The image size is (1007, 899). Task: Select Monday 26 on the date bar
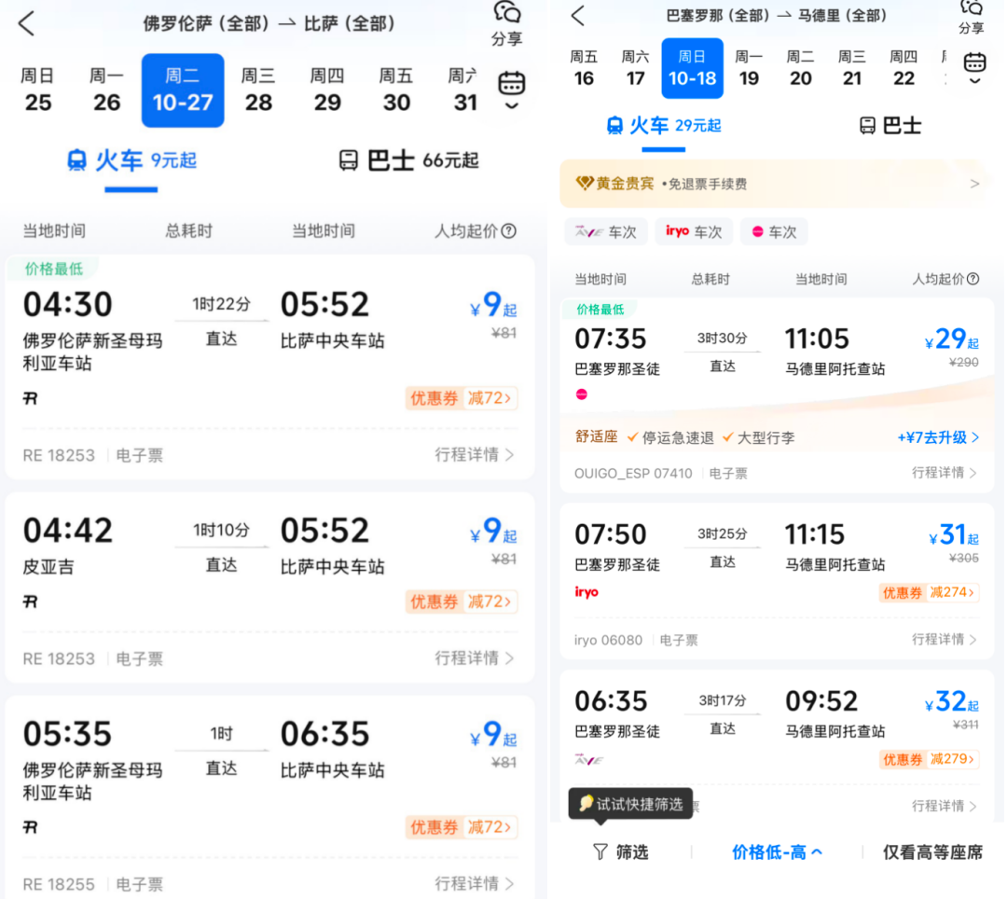tap(106, 90)
